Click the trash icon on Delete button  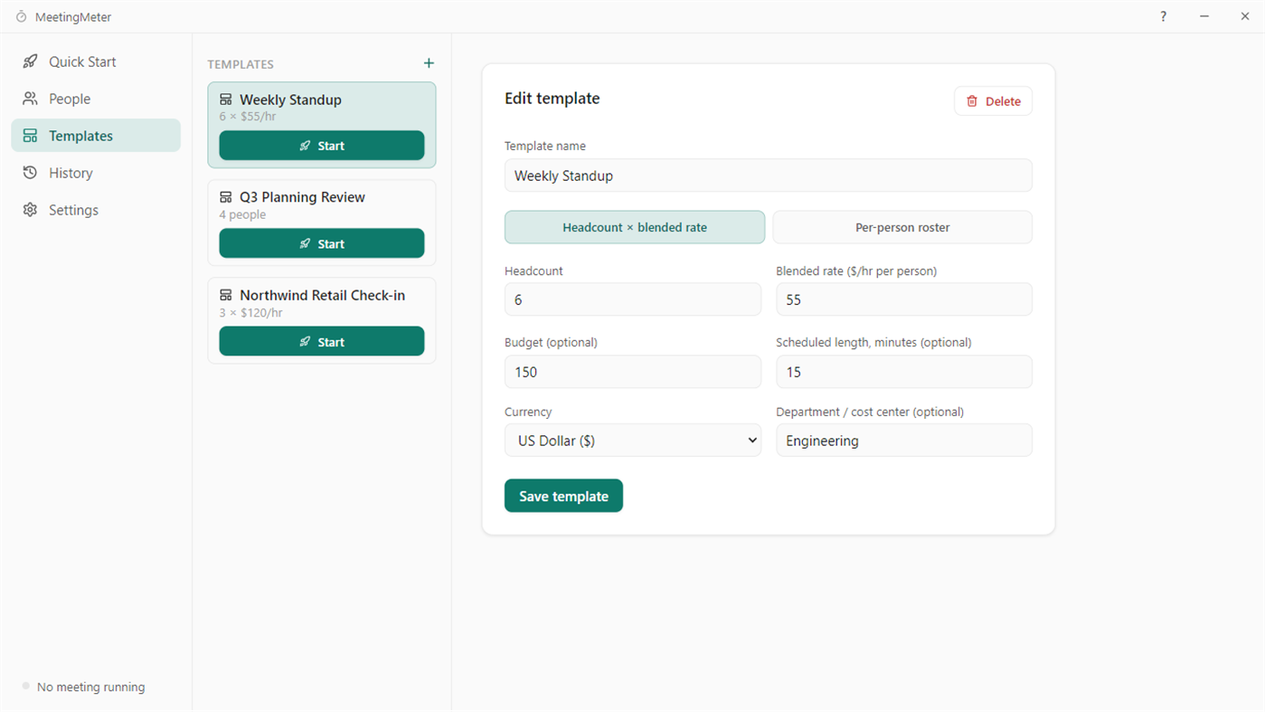tap(972, 101)
